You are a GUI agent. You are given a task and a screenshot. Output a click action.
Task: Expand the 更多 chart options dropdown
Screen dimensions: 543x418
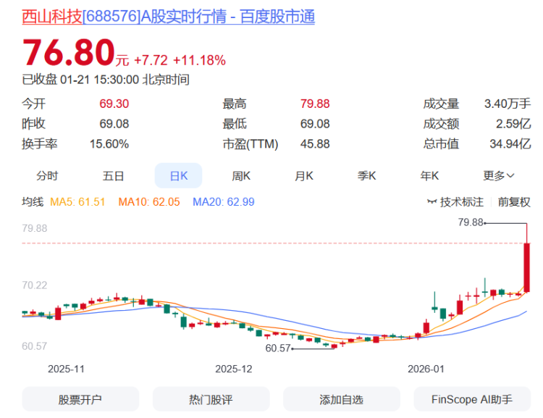pyautogui.click(x=498, y=176)
